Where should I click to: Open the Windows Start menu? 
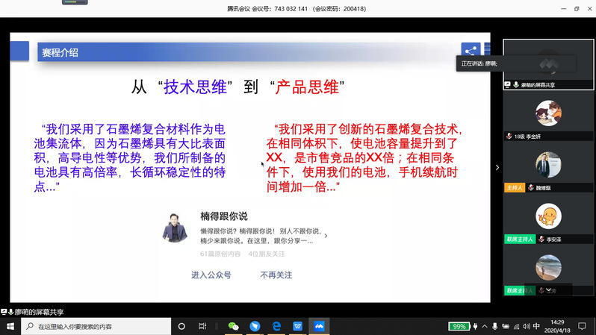[x=8, y=327]
